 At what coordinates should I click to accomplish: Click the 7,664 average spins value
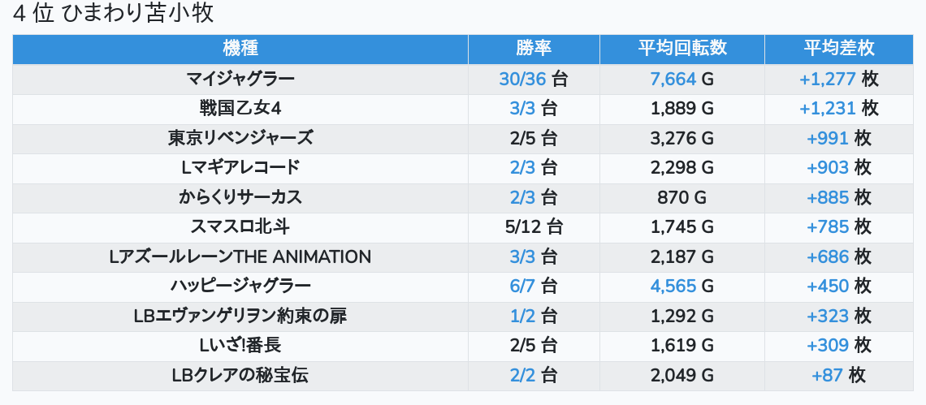click(673, 79)
